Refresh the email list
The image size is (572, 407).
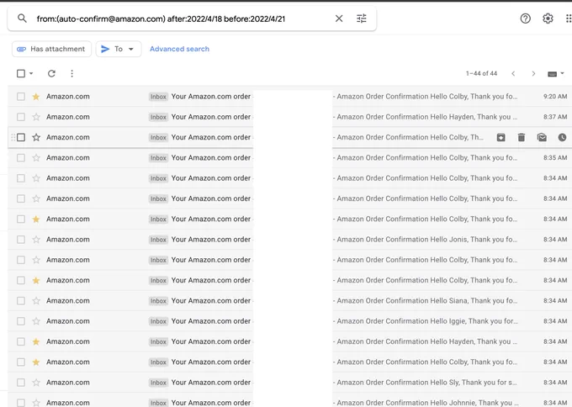click(x=51, y=74)
